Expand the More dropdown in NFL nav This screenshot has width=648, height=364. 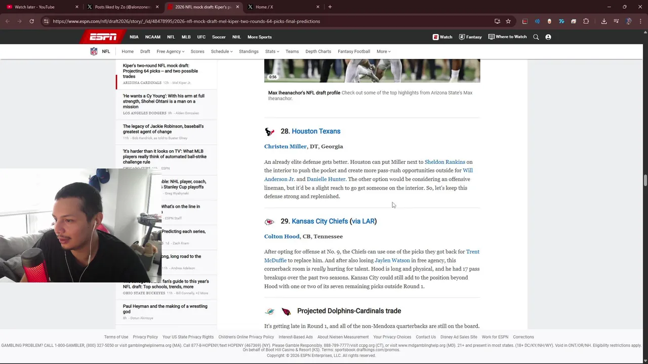pyautogui.click(x=384, y=52)
